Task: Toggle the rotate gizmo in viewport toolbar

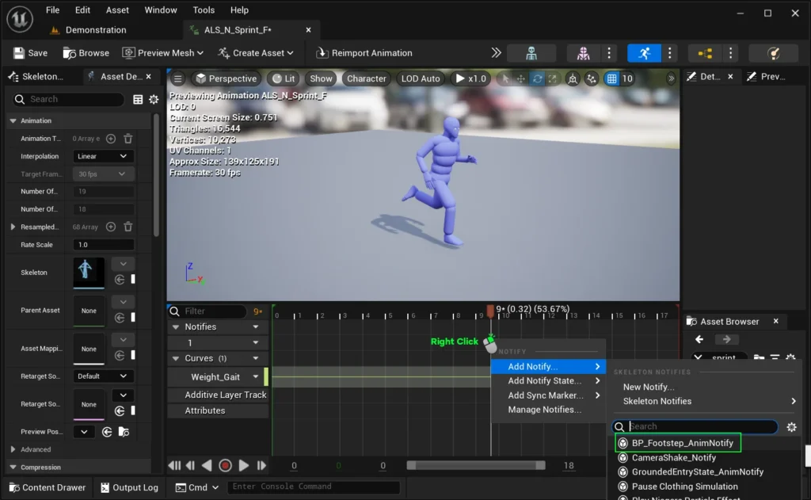Action: click(538, 78)
